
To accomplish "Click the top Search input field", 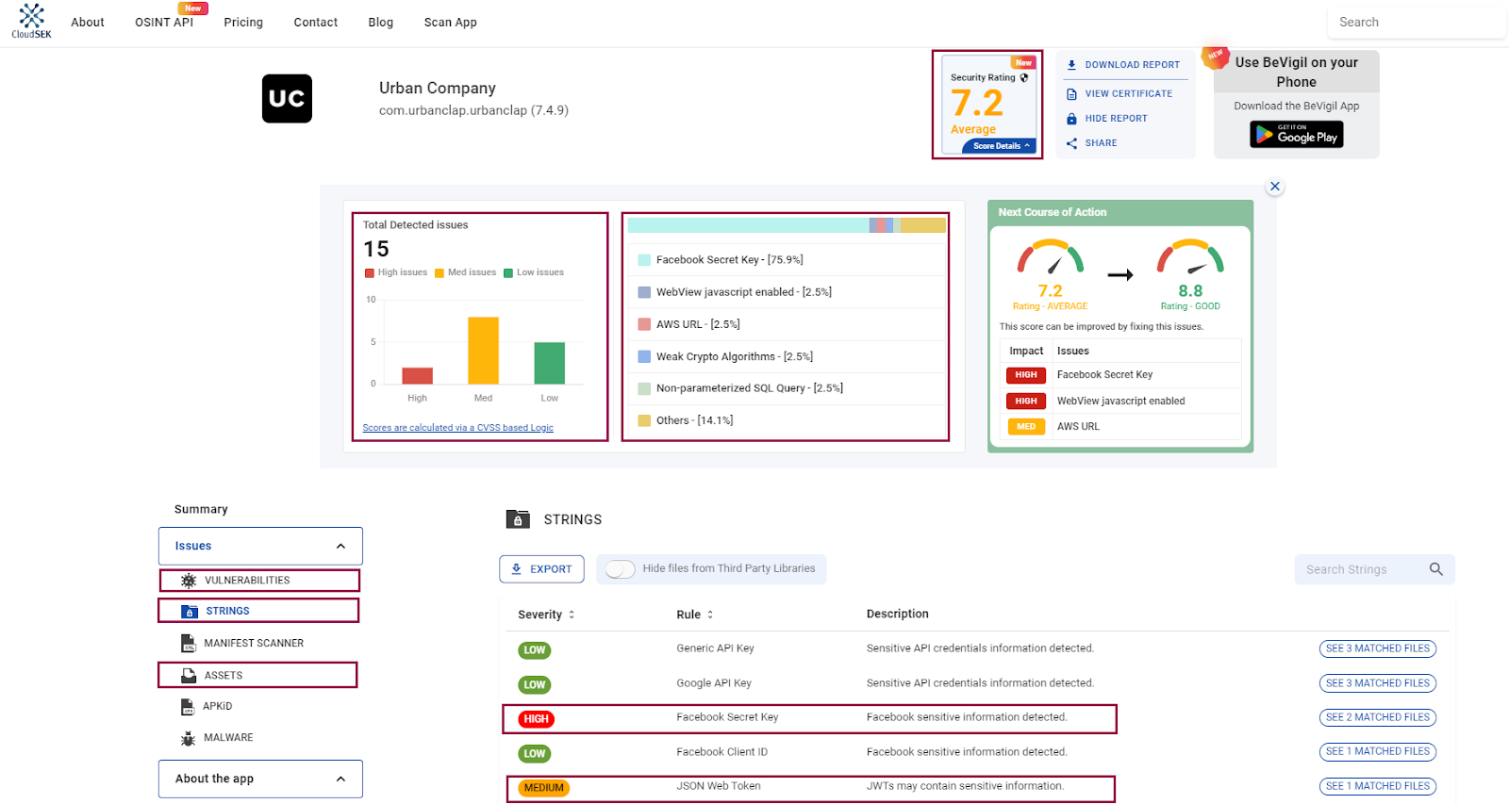I will pyautogui.click(x=1415, y=22).
